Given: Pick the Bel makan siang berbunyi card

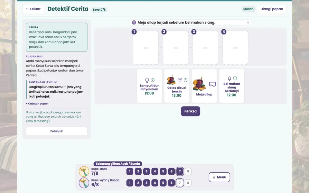Looking at the screenshot, I should (231, 86).
